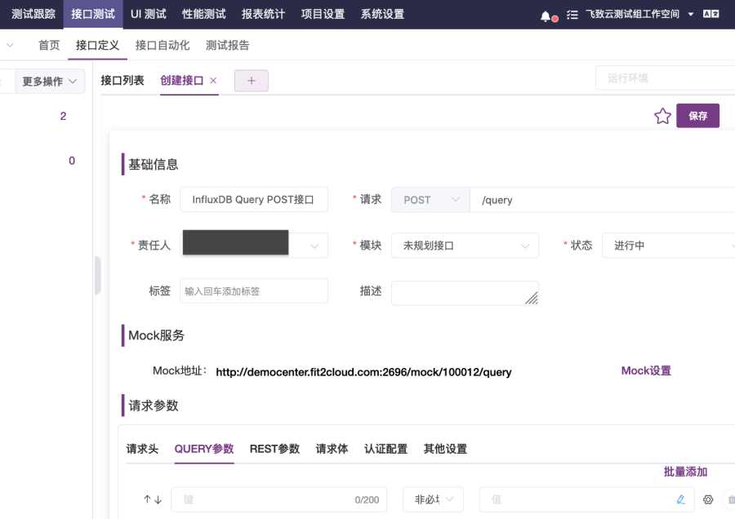
Task: Open the POST request method dropdown
Action: pos(430,199)
